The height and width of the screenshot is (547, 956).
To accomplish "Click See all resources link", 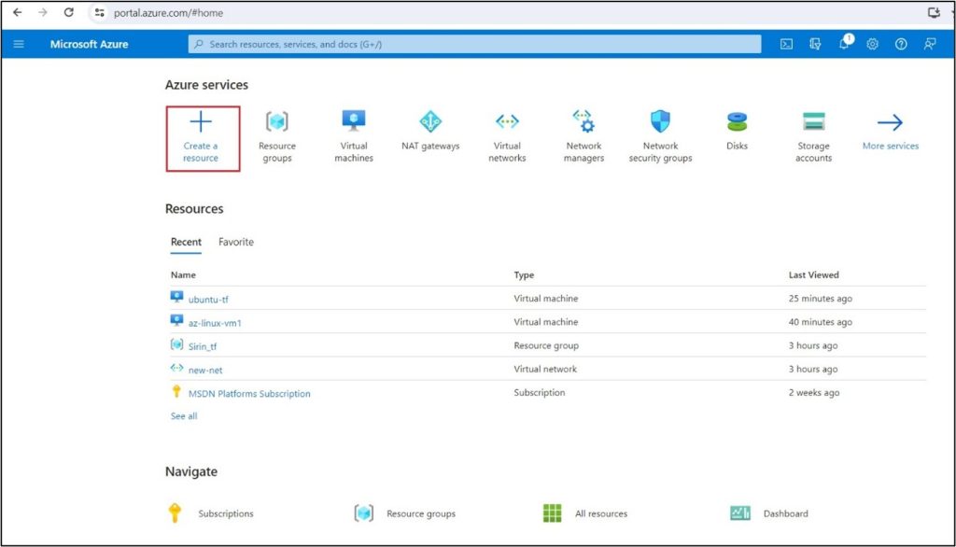I will [183, 415].
